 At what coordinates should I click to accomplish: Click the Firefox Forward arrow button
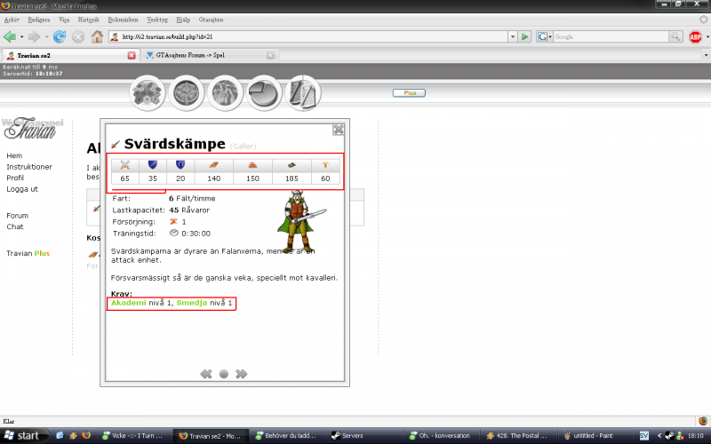coord(34,36)
